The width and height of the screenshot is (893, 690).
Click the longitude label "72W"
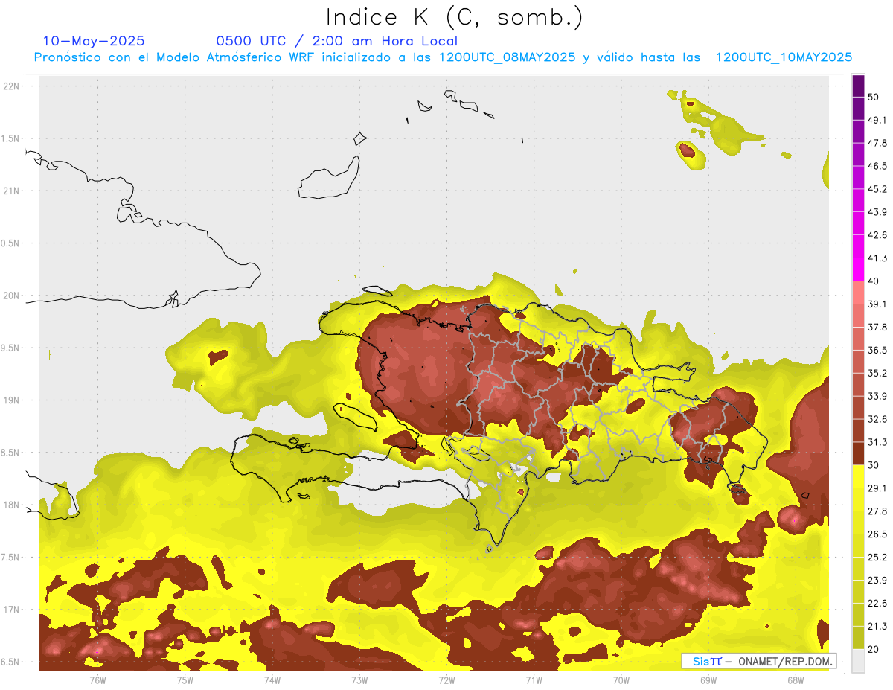point(446,680)
